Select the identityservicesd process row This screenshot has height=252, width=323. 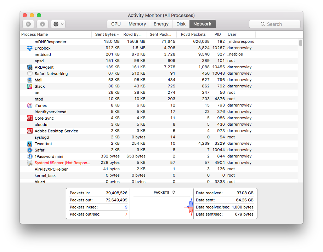click(x=159, y=112)
